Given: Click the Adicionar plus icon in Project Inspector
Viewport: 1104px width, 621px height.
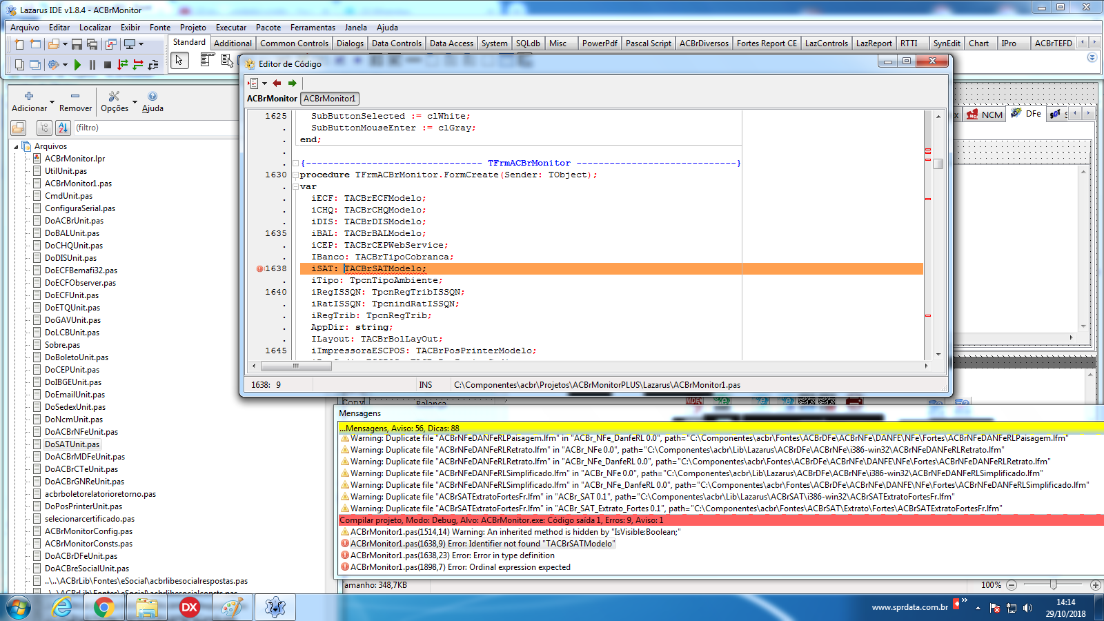Looking at the screenshot, I should pyautogui.click(x=29, y=96).
